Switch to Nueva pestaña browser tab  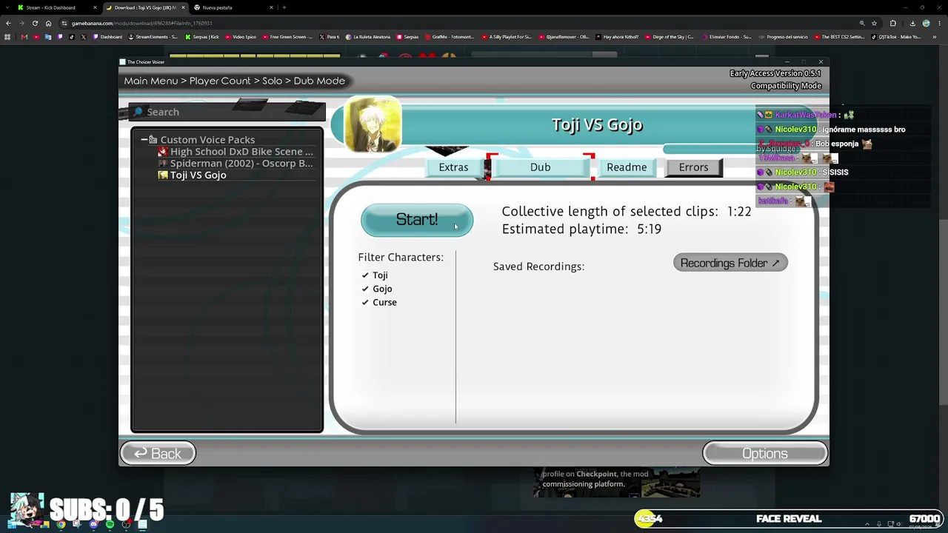[233, 7]
